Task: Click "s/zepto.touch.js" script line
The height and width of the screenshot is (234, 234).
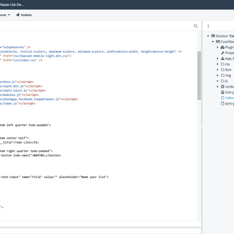Action: (x=23, y=91)
